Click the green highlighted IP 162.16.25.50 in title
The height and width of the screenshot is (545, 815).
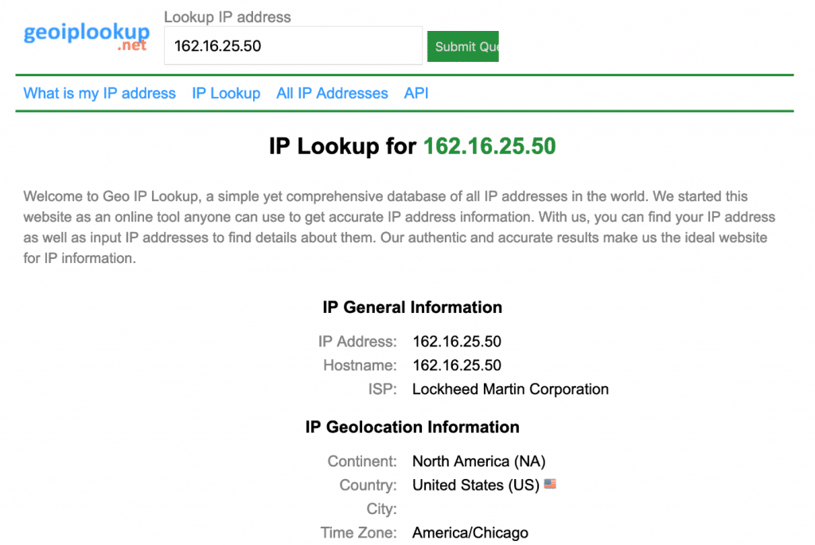489,146
